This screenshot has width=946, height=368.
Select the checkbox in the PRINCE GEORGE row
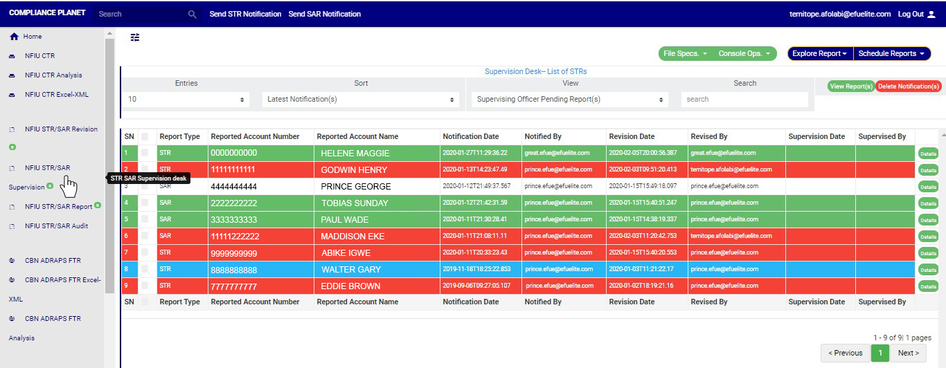coord(145,186)
